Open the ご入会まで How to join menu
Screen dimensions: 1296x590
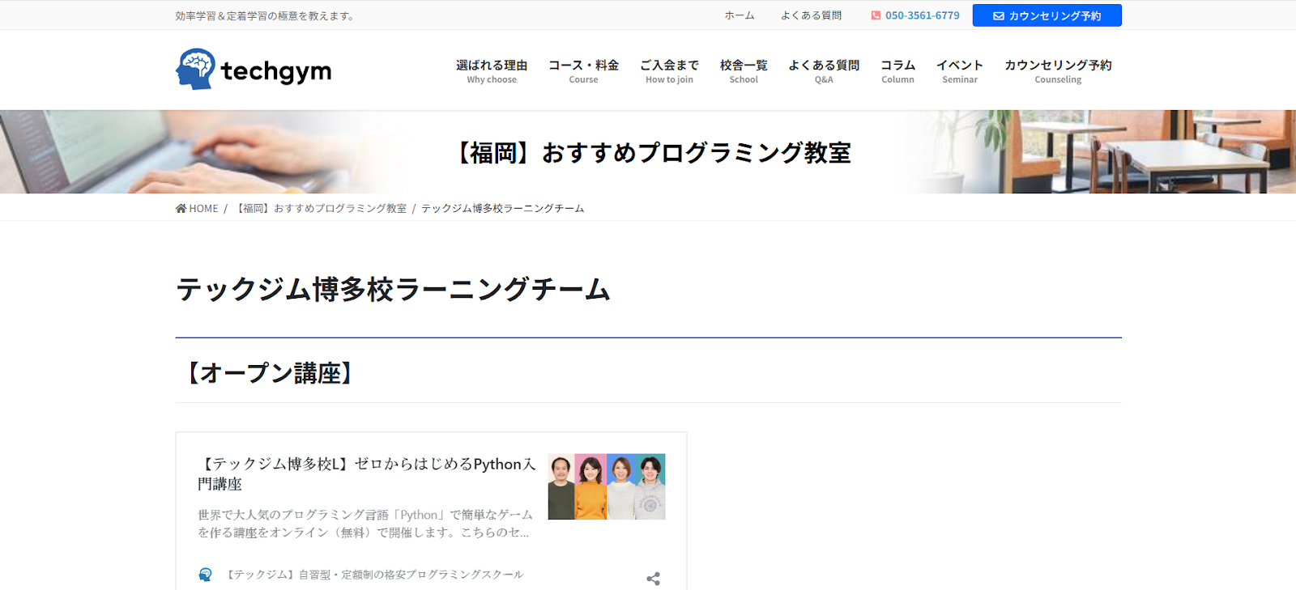pos(669,71)
